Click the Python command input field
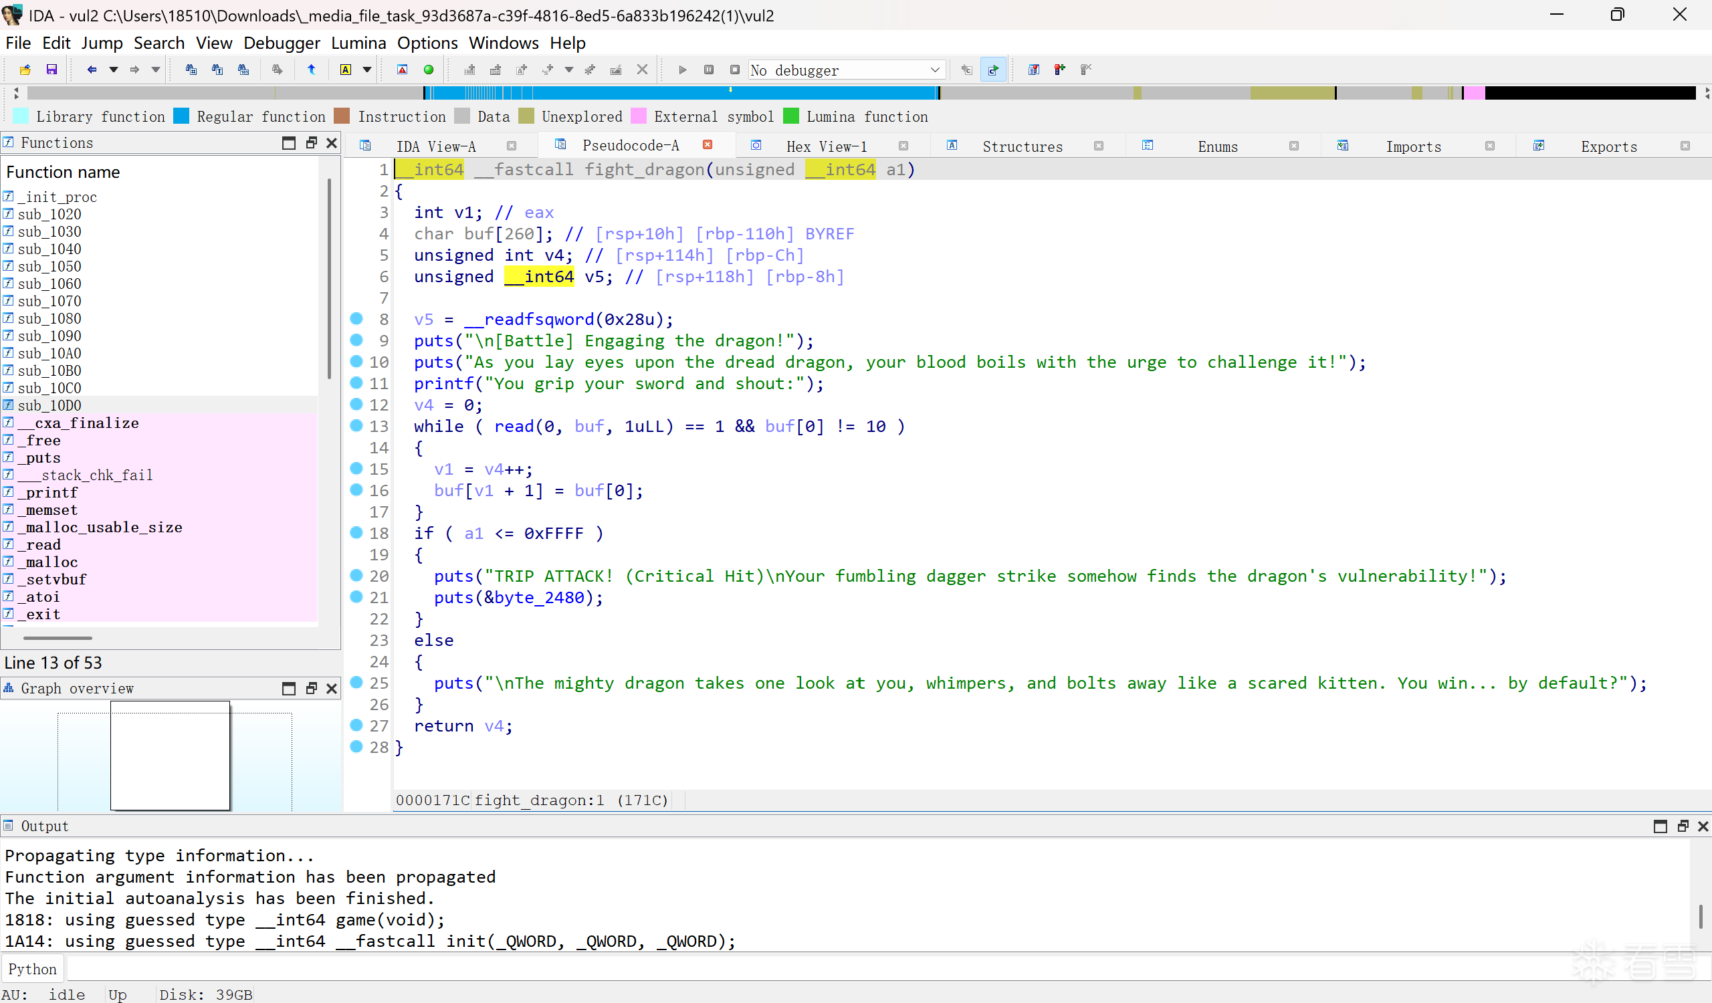Image resolution: width=1712 pixels, height=1003 pixels. click(815, 969)
